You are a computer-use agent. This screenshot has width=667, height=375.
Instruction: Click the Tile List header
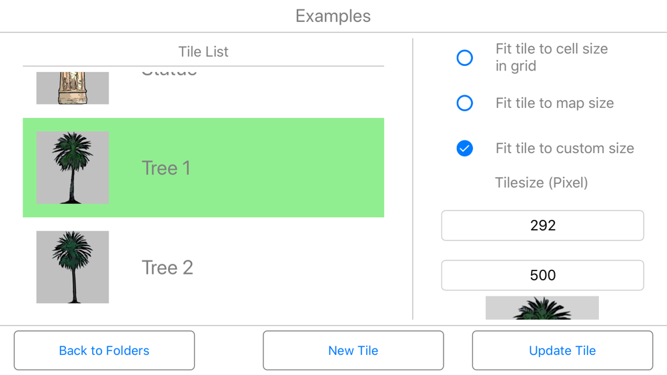(x=203, y=52)
